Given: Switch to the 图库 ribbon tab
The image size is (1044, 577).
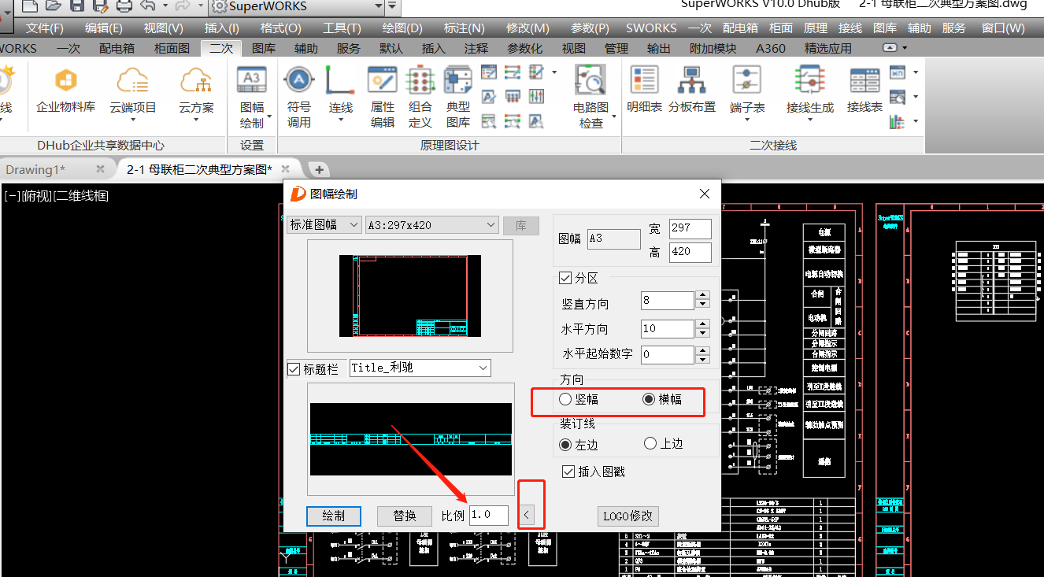Looking at the screenshot, I should coord(264,49).
